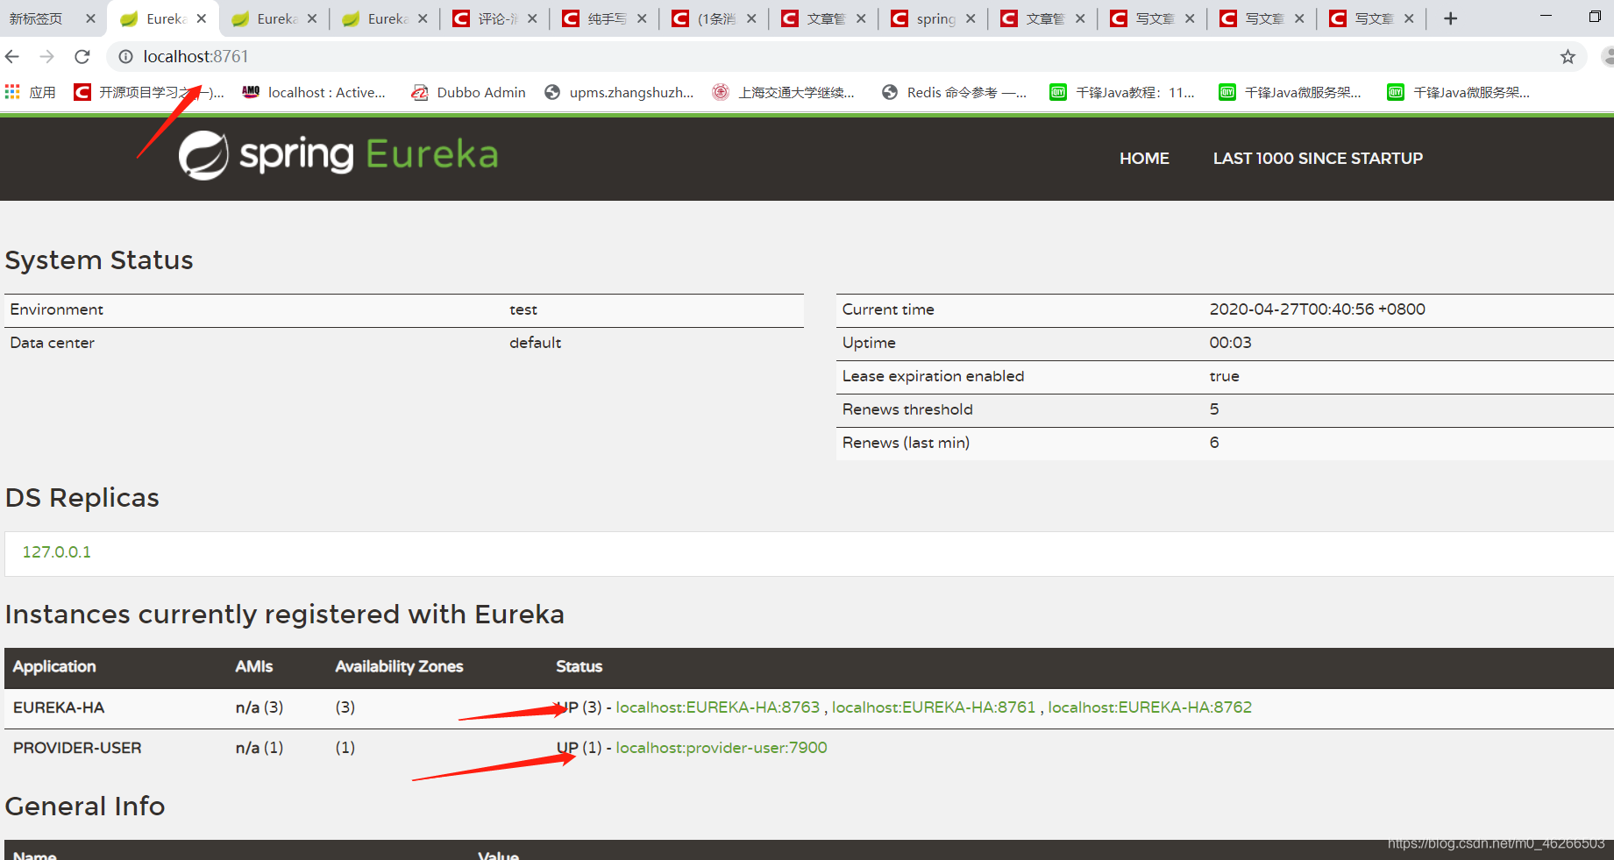1614x860 pixels.
Task: Click the System Status heading
Action: pyautogui.click(x=99, y=260)
